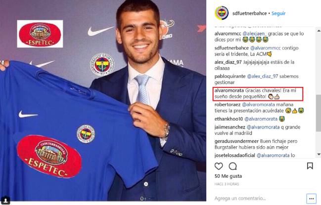Open alvaromorata commenter profile

click(x=229, y=90)
